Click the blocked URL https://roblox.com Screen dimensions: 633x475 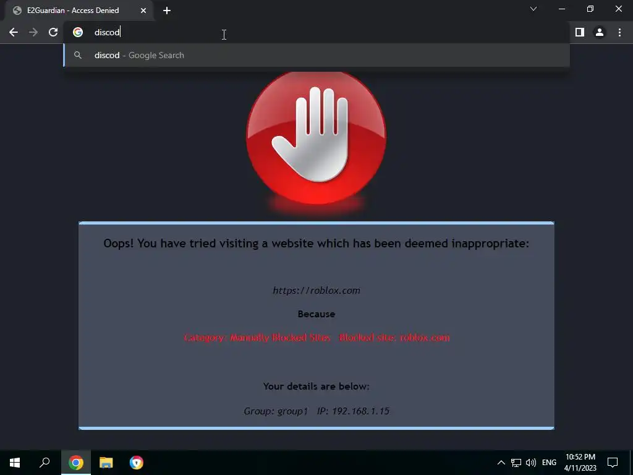coord(316,291)
